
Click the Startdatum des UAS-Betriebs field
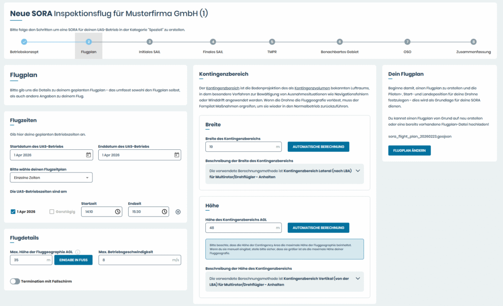[51, 155]
